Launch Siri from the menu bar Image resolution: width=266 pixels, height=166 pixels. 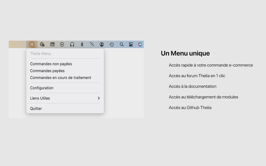tap(140, 44)
